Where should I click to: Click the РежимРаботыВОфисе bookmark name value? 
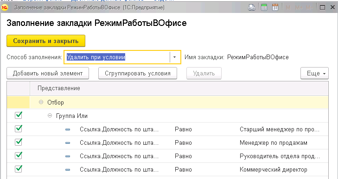pyautogui.click(x=258, y=57)
